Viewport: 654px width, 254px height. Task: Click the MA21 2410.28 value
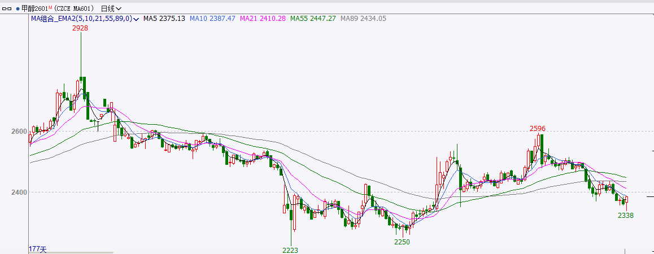click(x=263, y=19)
